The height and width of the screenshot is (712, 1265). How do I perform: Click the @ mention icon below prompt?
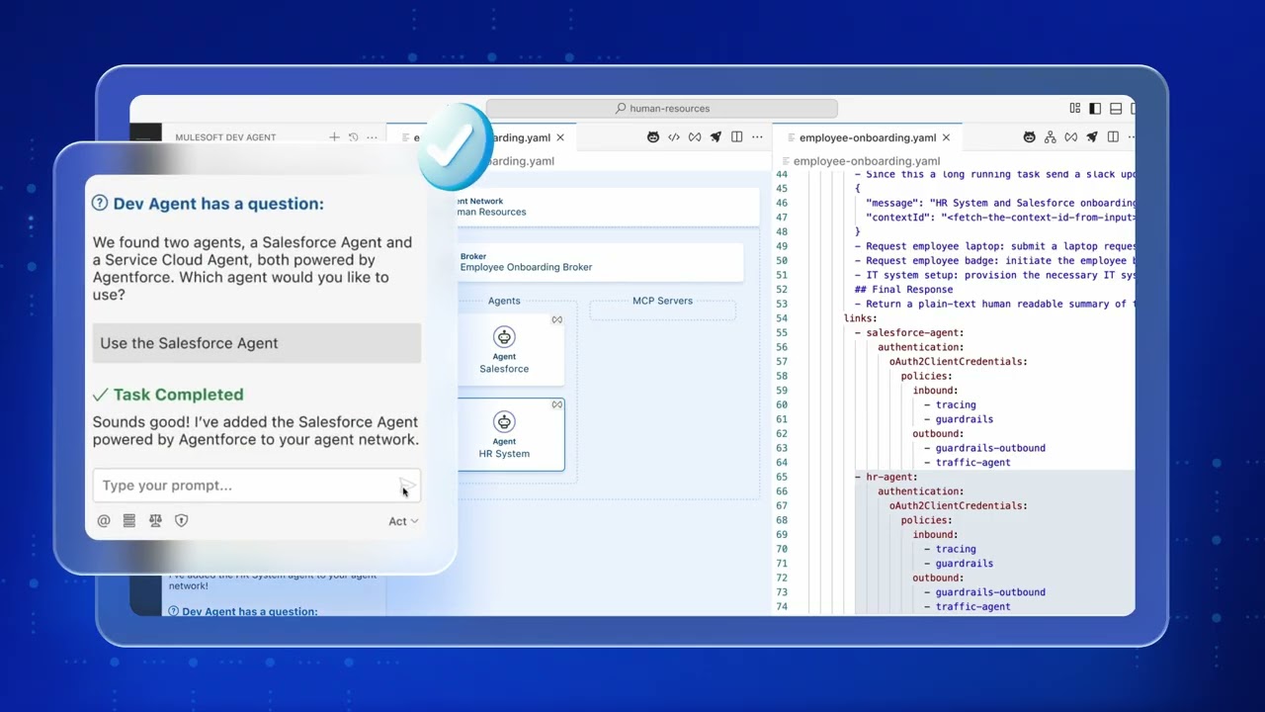104,521
